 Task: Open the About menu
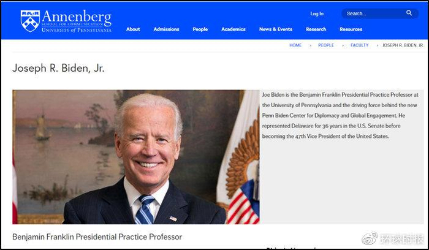tap(133, 29)
